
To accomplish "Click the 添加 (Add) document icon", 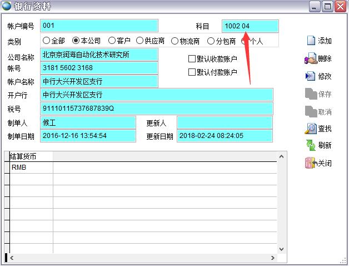I will pos(311,41).
